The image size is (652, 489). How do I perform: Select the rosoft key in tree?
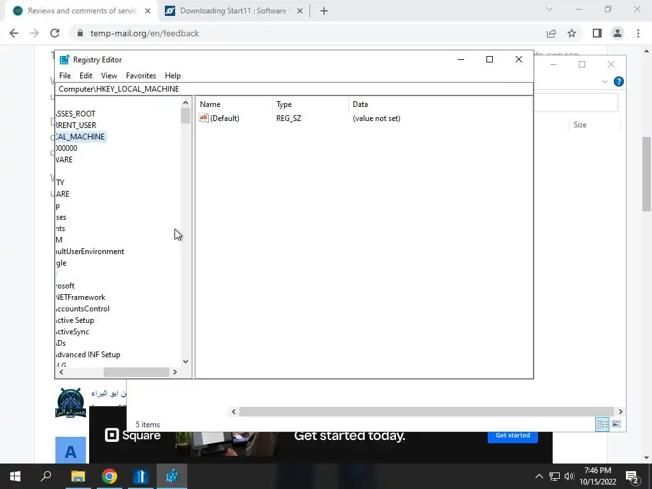point(66,286)
